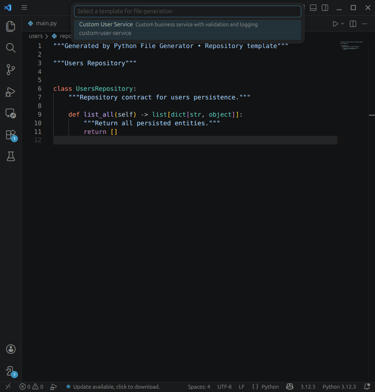Screen dimensions: 375x392
Task: Open the Extensions view with badge
Action: (10, 135)
